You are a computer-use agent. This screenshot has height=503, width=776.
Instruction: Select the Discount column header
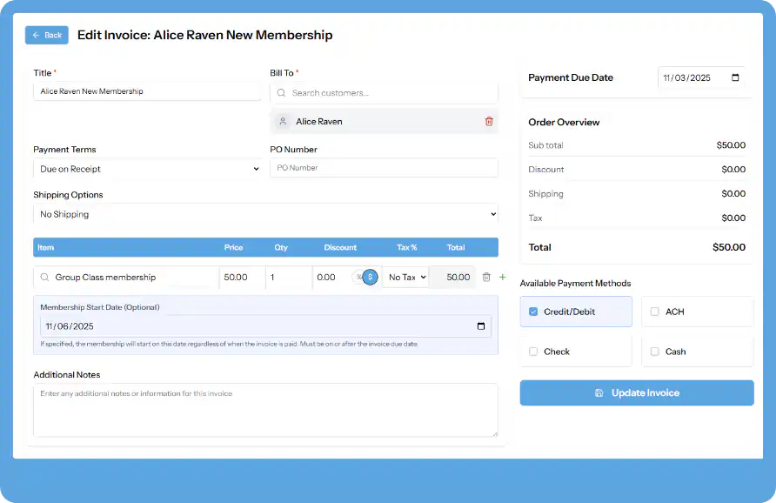tap(340, 247)
